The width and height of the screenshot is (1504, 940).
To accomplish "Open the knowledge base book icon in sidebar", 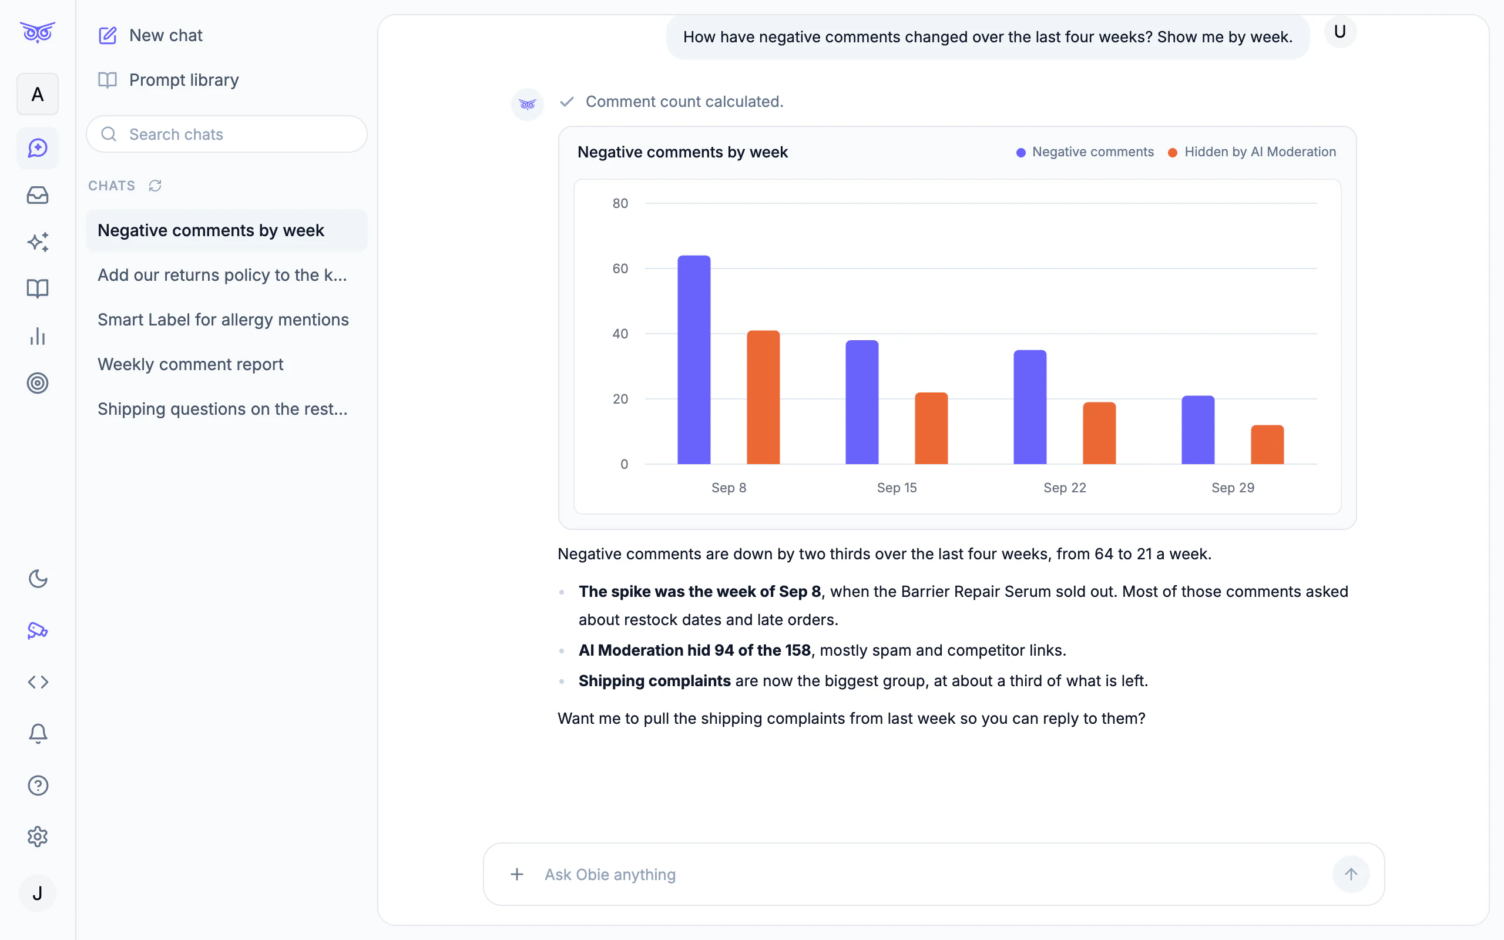I will 37,289.
